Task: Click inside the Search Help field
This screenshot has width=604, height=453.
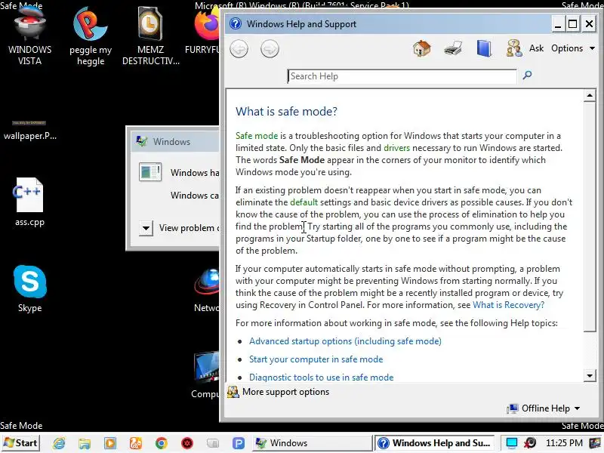Action: [402, 76]
